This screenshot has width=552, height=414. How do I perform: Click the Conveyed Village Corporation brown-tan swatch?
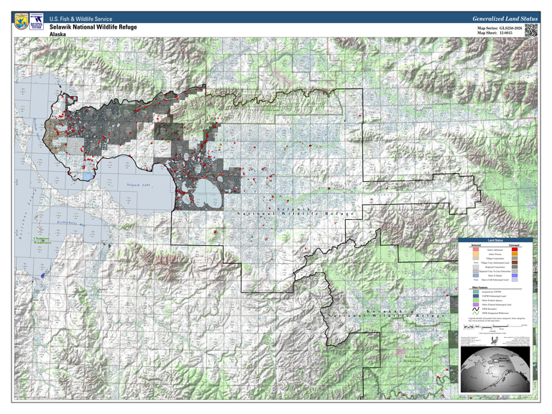(515, 258)
